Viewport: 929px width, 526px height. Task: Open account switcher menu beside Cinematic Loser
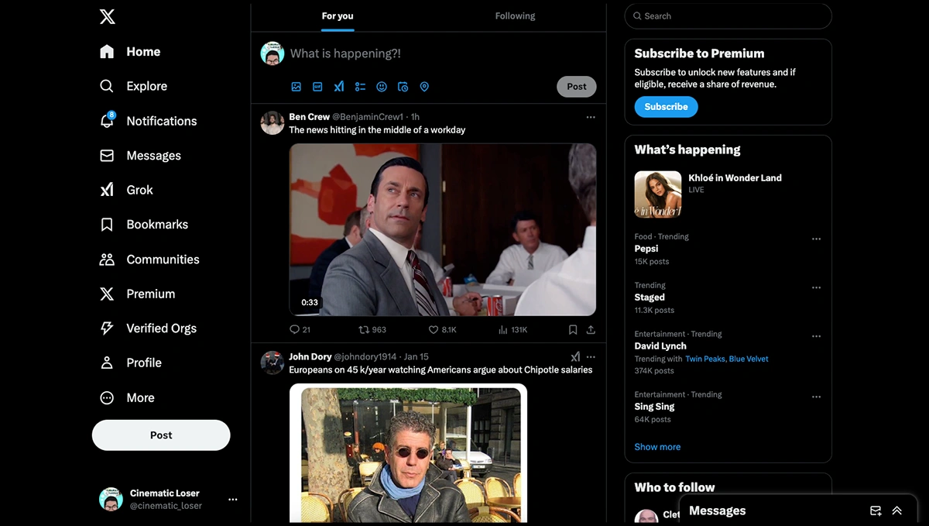[232, 500]
